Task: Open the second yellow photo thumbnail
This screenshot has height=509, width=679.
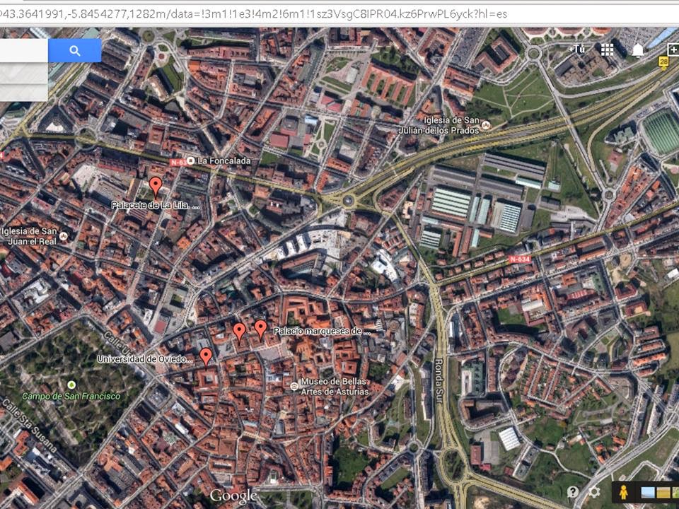Action: coord(663,493)
